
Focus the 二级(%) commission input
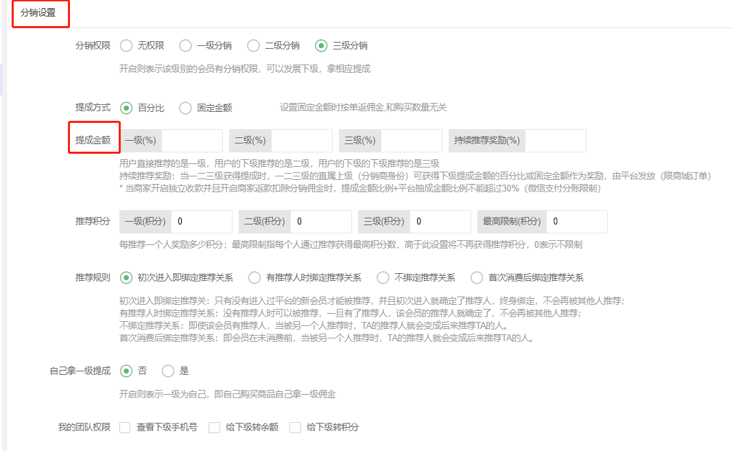(x=301, y=141)
